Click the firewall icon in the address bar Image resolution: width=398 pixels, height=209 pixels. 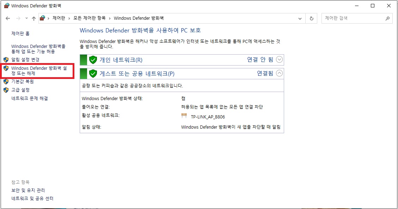click(42, 18)
